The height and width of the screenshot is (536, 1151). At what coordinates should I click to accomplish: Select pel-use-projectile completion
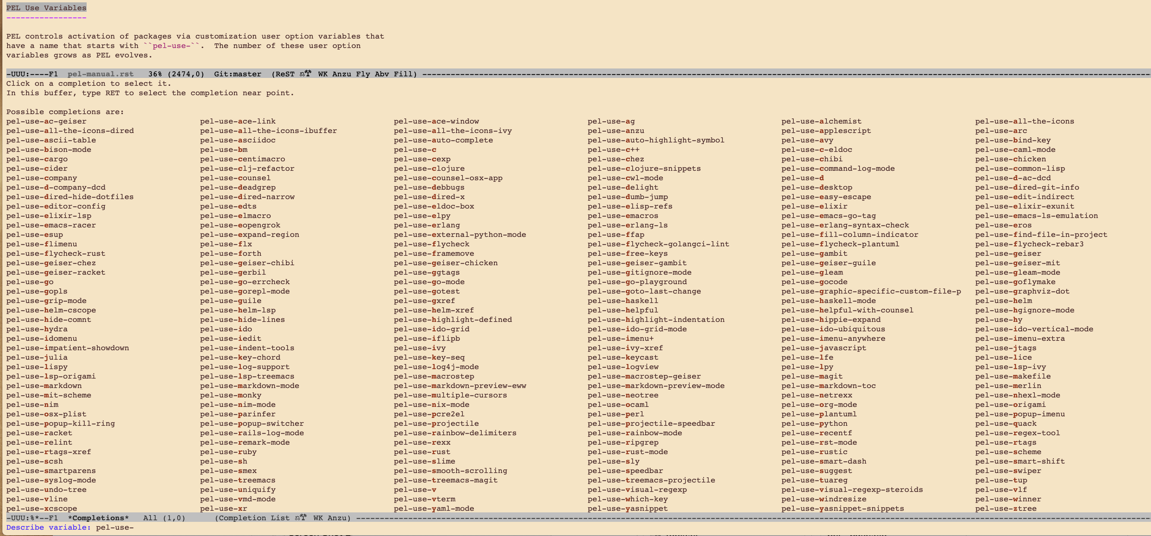[x=436, y=423]
